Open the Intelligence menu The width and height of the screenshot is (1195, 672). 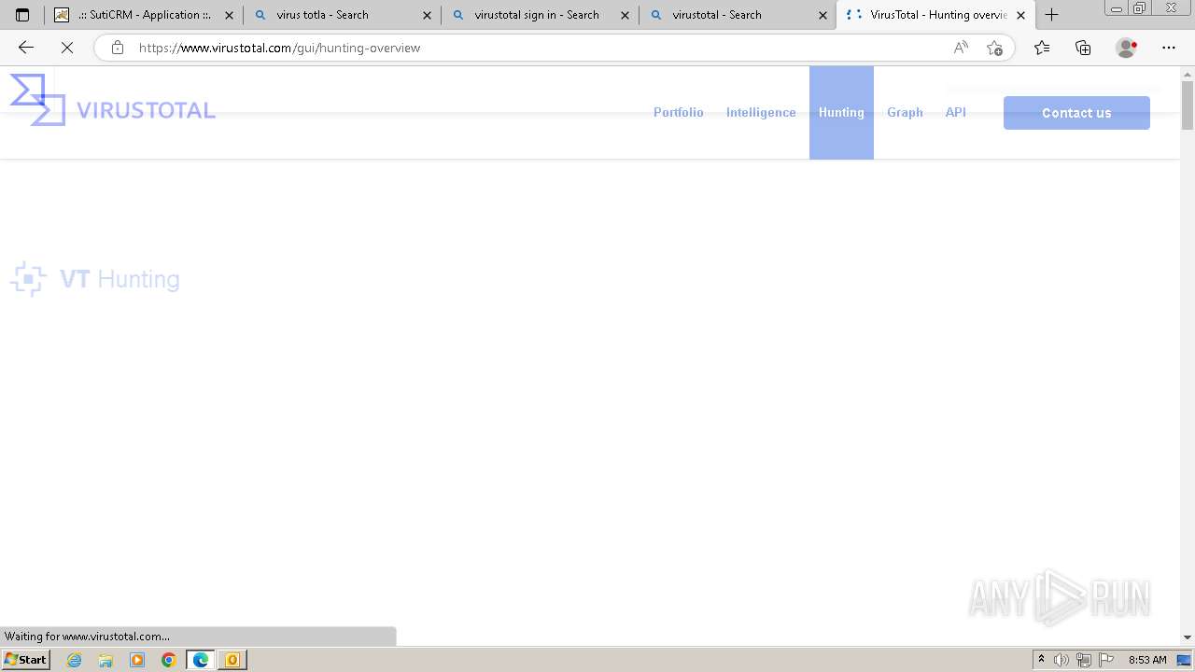[x=761, y=112]
